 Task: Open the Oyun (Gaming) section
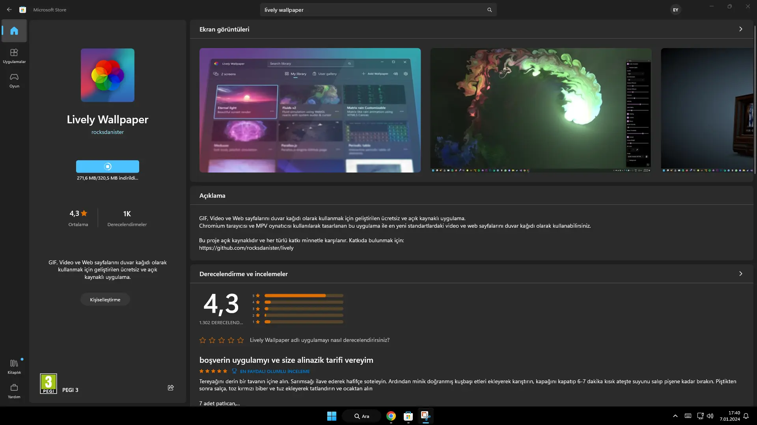[x=14, y=80]
